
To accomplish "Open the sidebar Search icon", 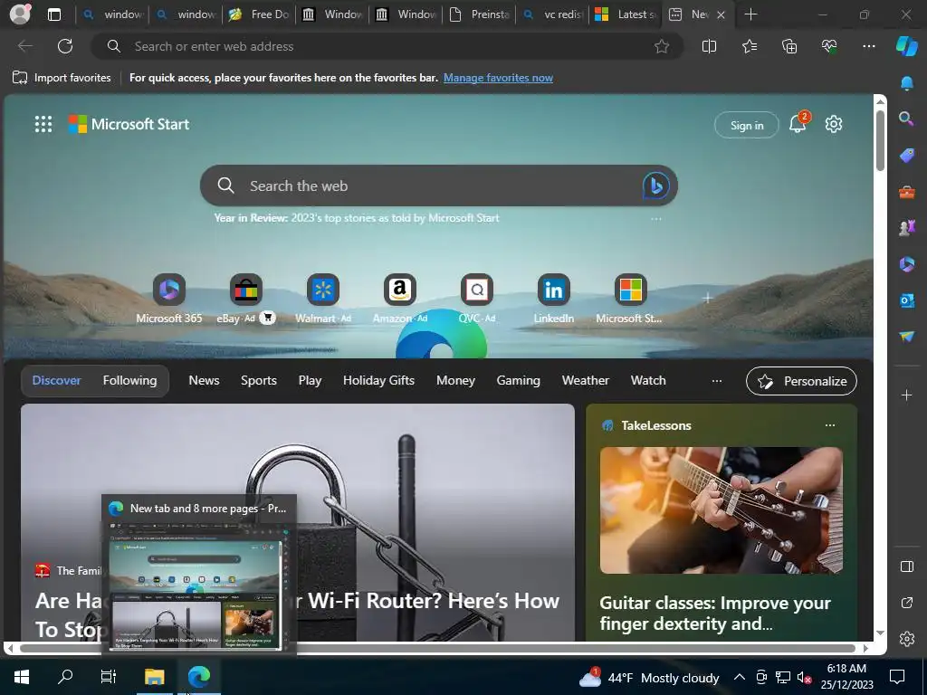I will point(906,119).
